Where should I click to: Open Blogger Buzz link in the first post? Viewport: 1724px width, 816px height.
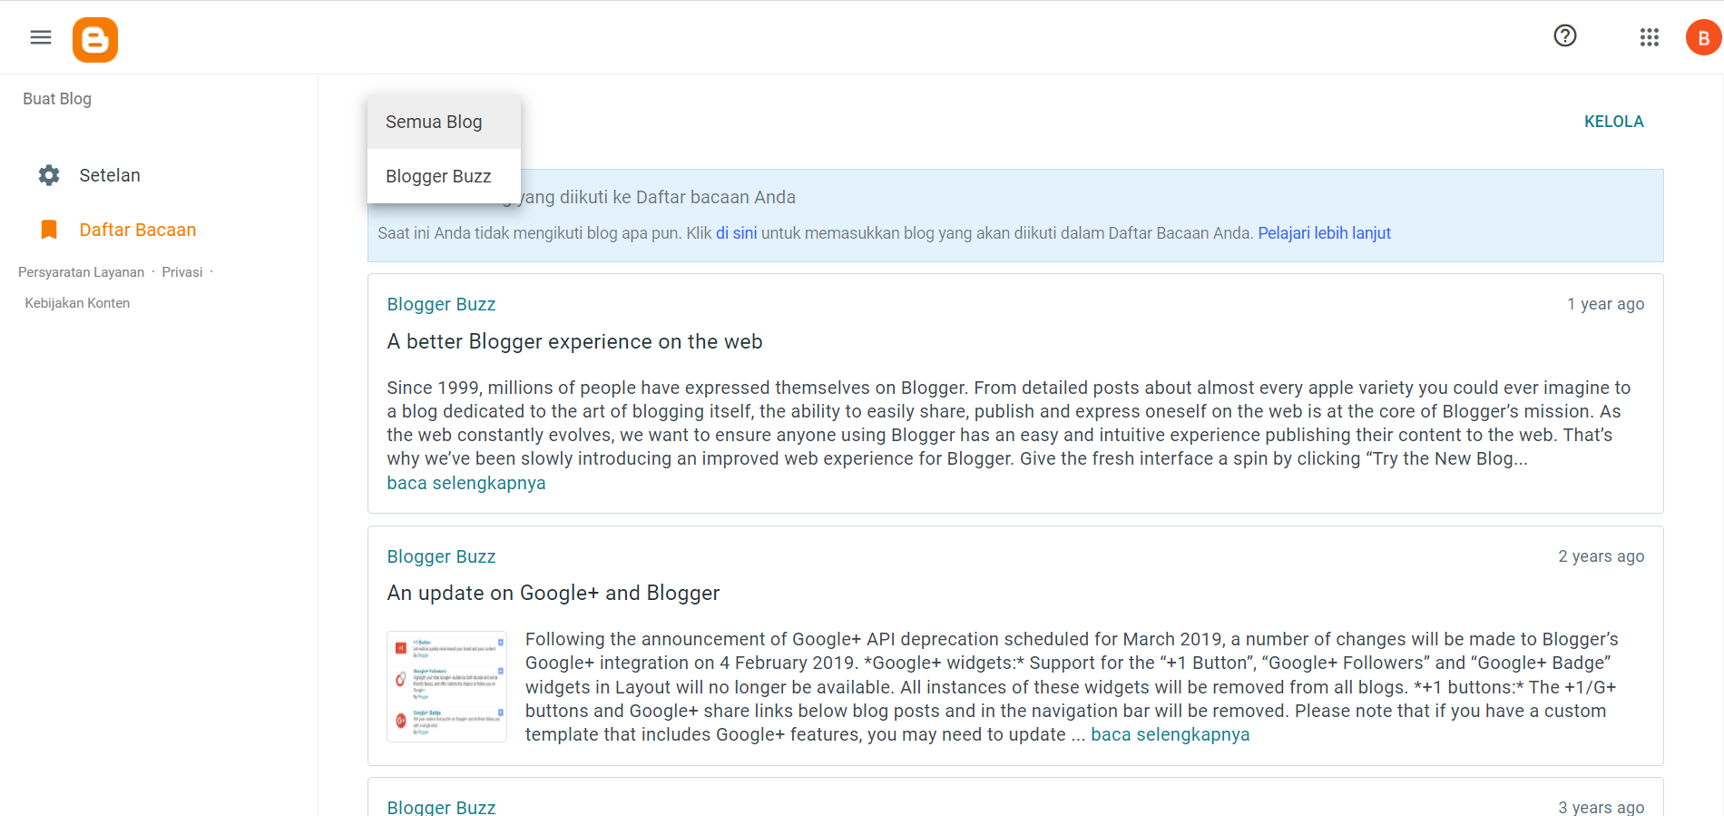441,304
